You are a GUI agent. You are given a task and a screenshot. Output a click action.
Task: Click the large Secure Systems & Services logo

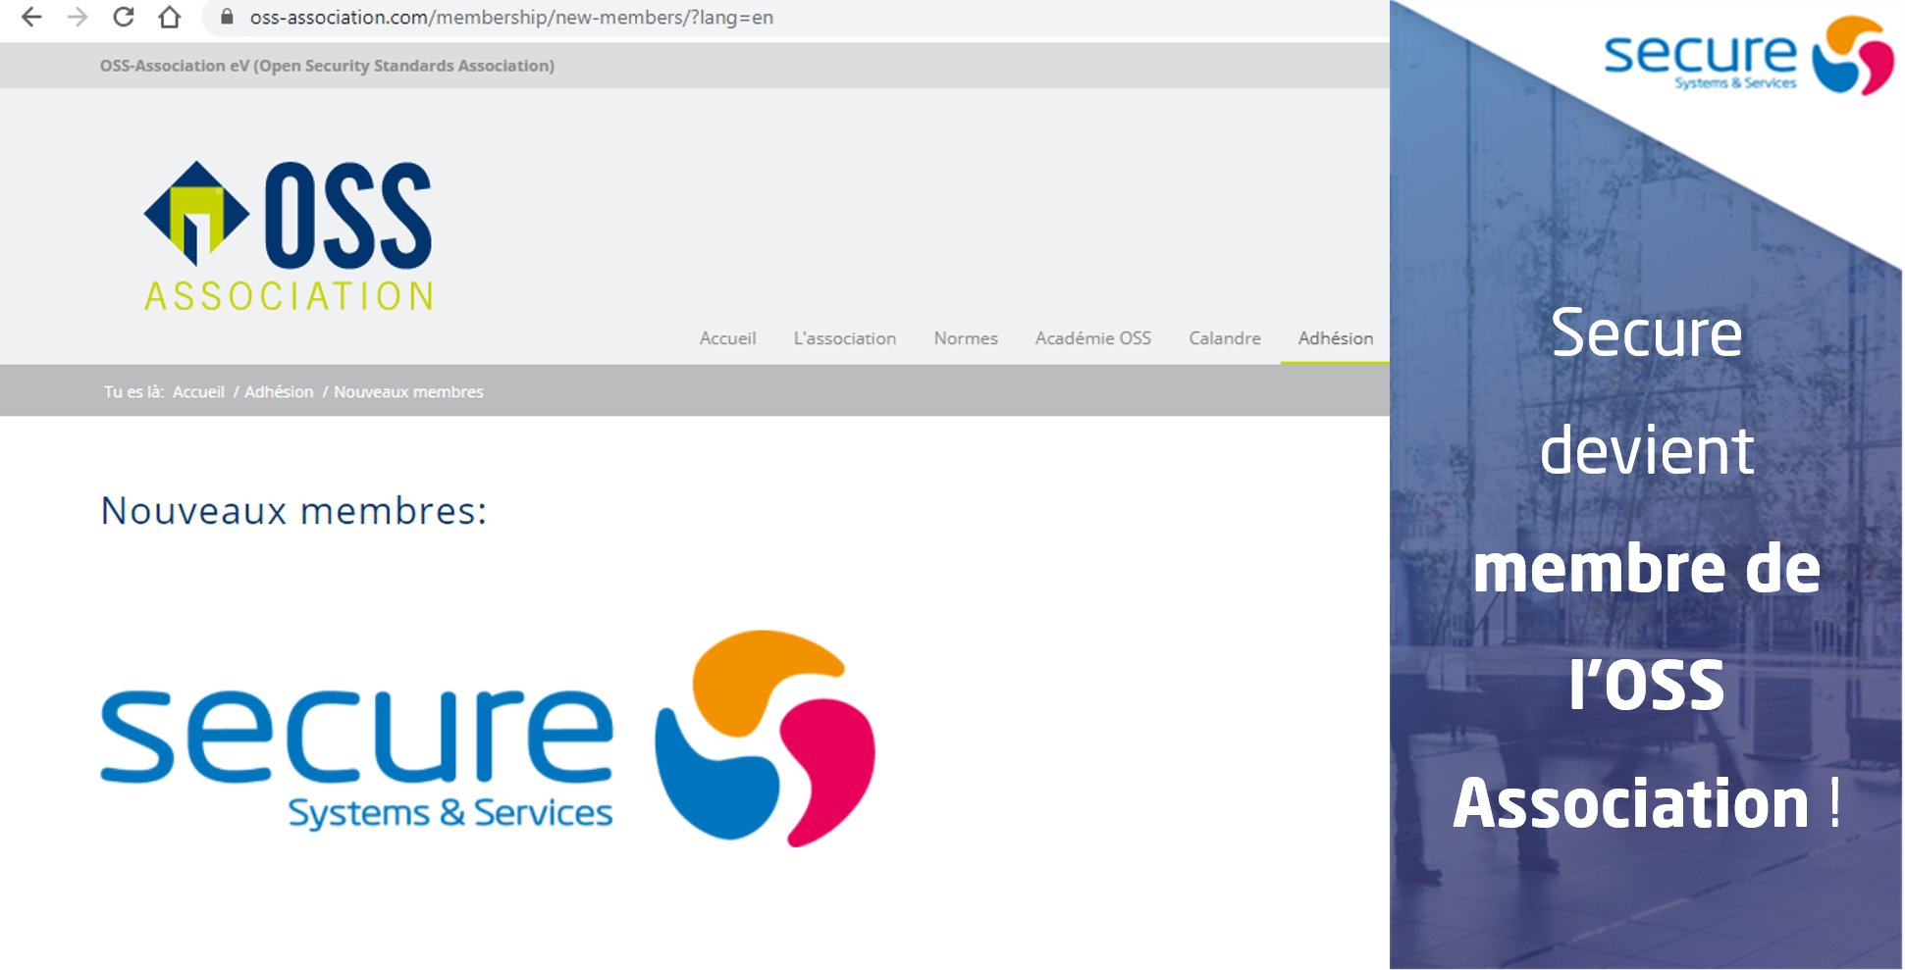tap(488, 739)
